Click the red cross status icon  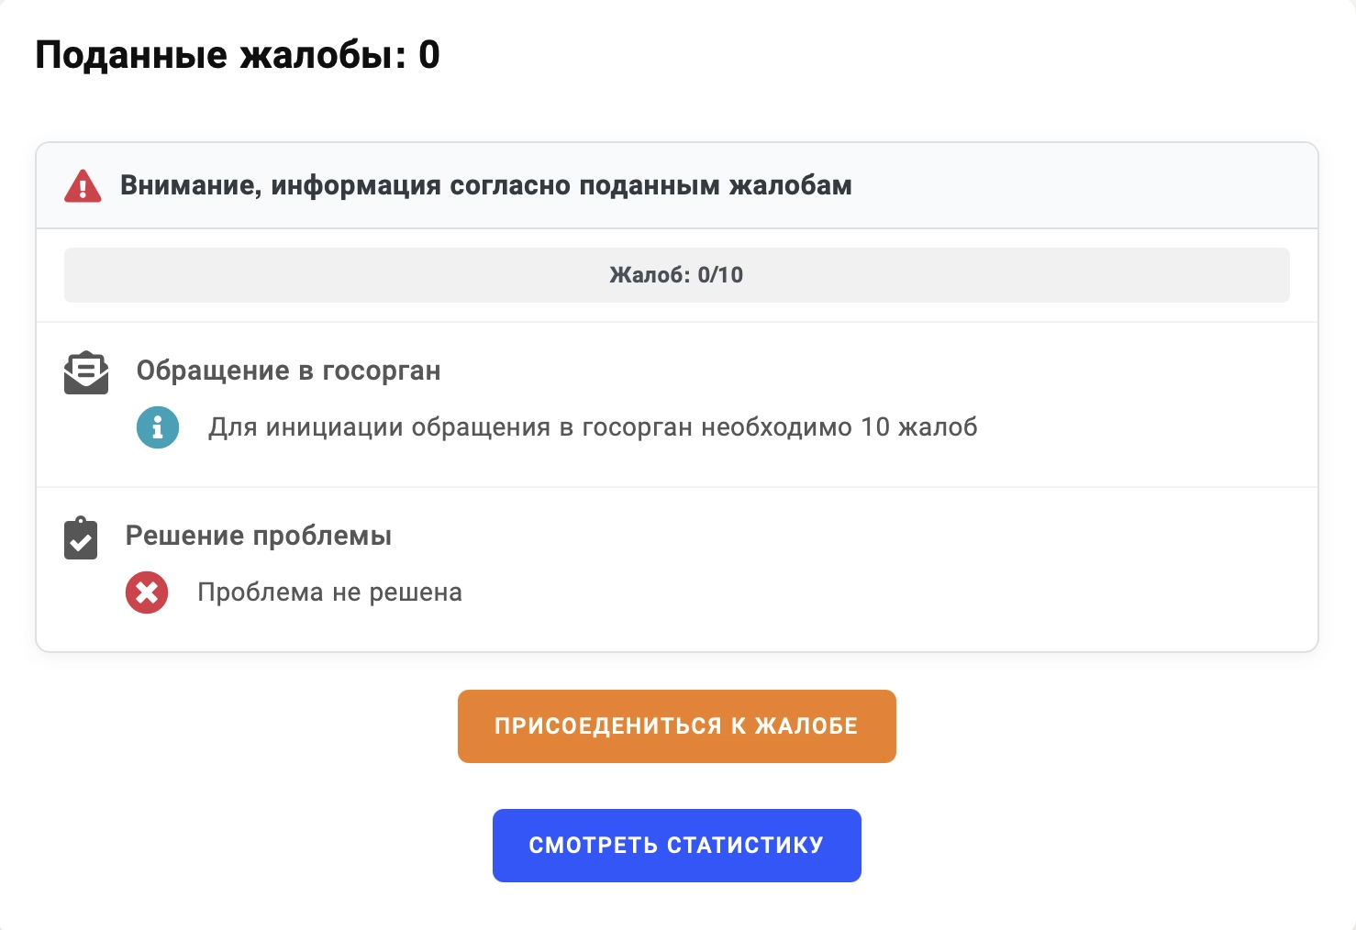coord(147,592)
